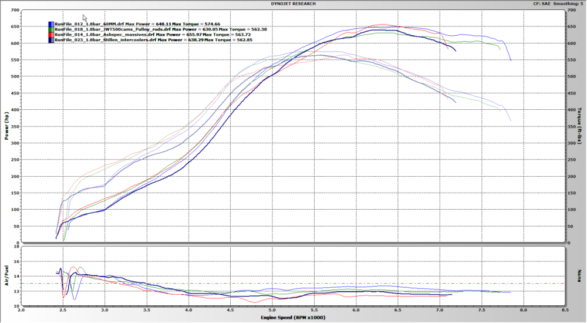Click the 18 tick on the Air/Fuel axis
Viewport: 587px width, 323px height.
coord(16,248)
